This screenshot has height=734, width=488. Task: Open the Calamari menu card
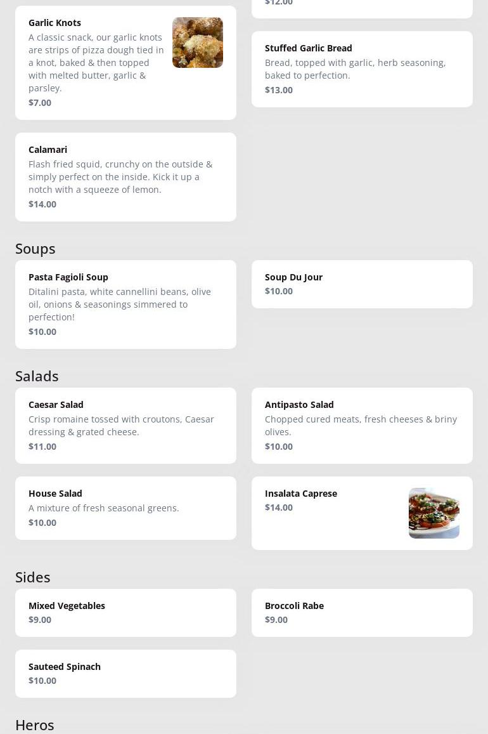pyautogui.click(x=125, y=176)
